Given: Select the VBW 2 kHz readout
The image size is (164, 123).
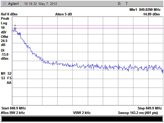Looking at the screenshot, I should click(x=82, y=113).
